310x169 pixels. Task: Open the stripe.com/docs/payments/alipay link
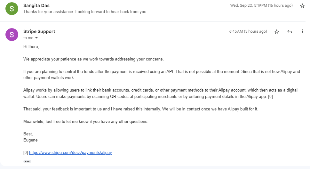pos(70,153)
